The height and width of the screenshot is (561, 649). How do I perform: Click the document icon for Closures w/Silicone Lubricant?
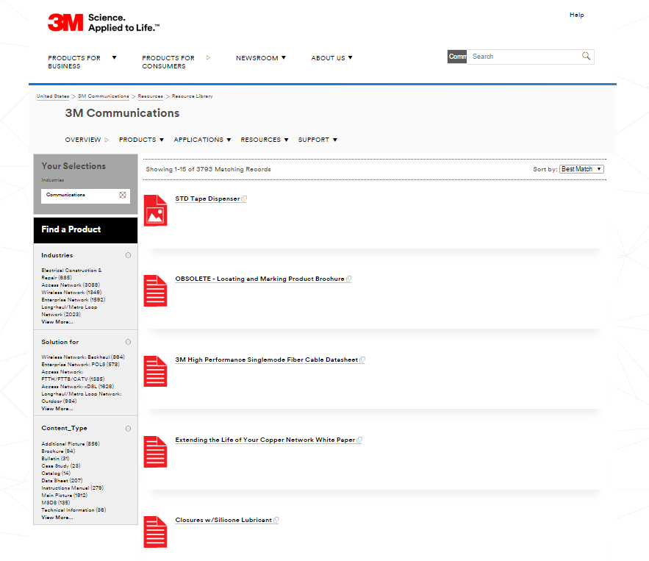coord(155,531)
